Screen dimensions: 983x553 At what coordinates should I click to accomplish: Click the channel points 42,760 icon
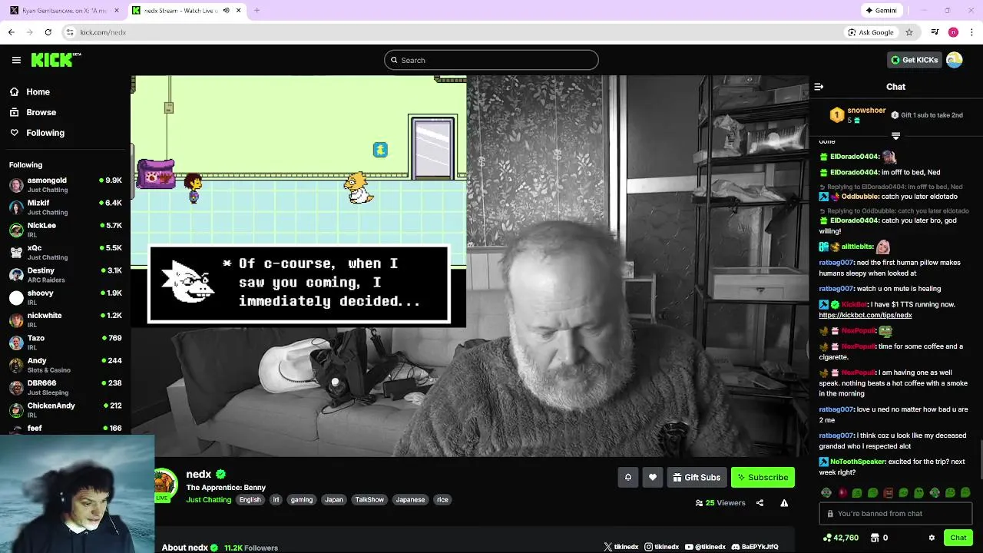826,538
